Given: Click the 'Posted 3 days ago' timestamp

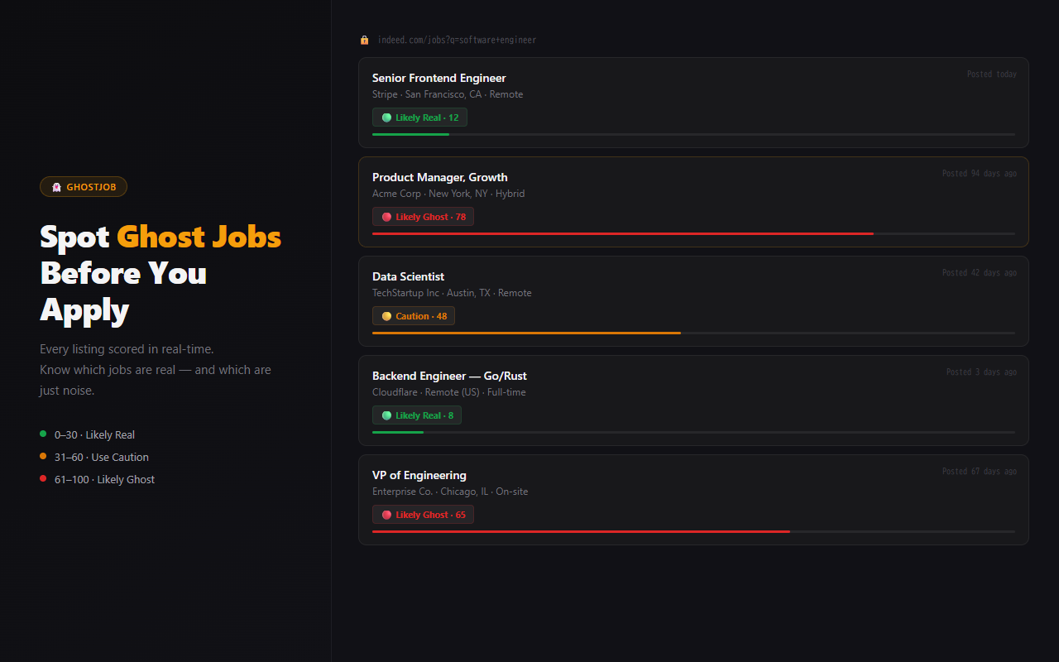Looking at the screenshot, I should (x=982, y=372).
